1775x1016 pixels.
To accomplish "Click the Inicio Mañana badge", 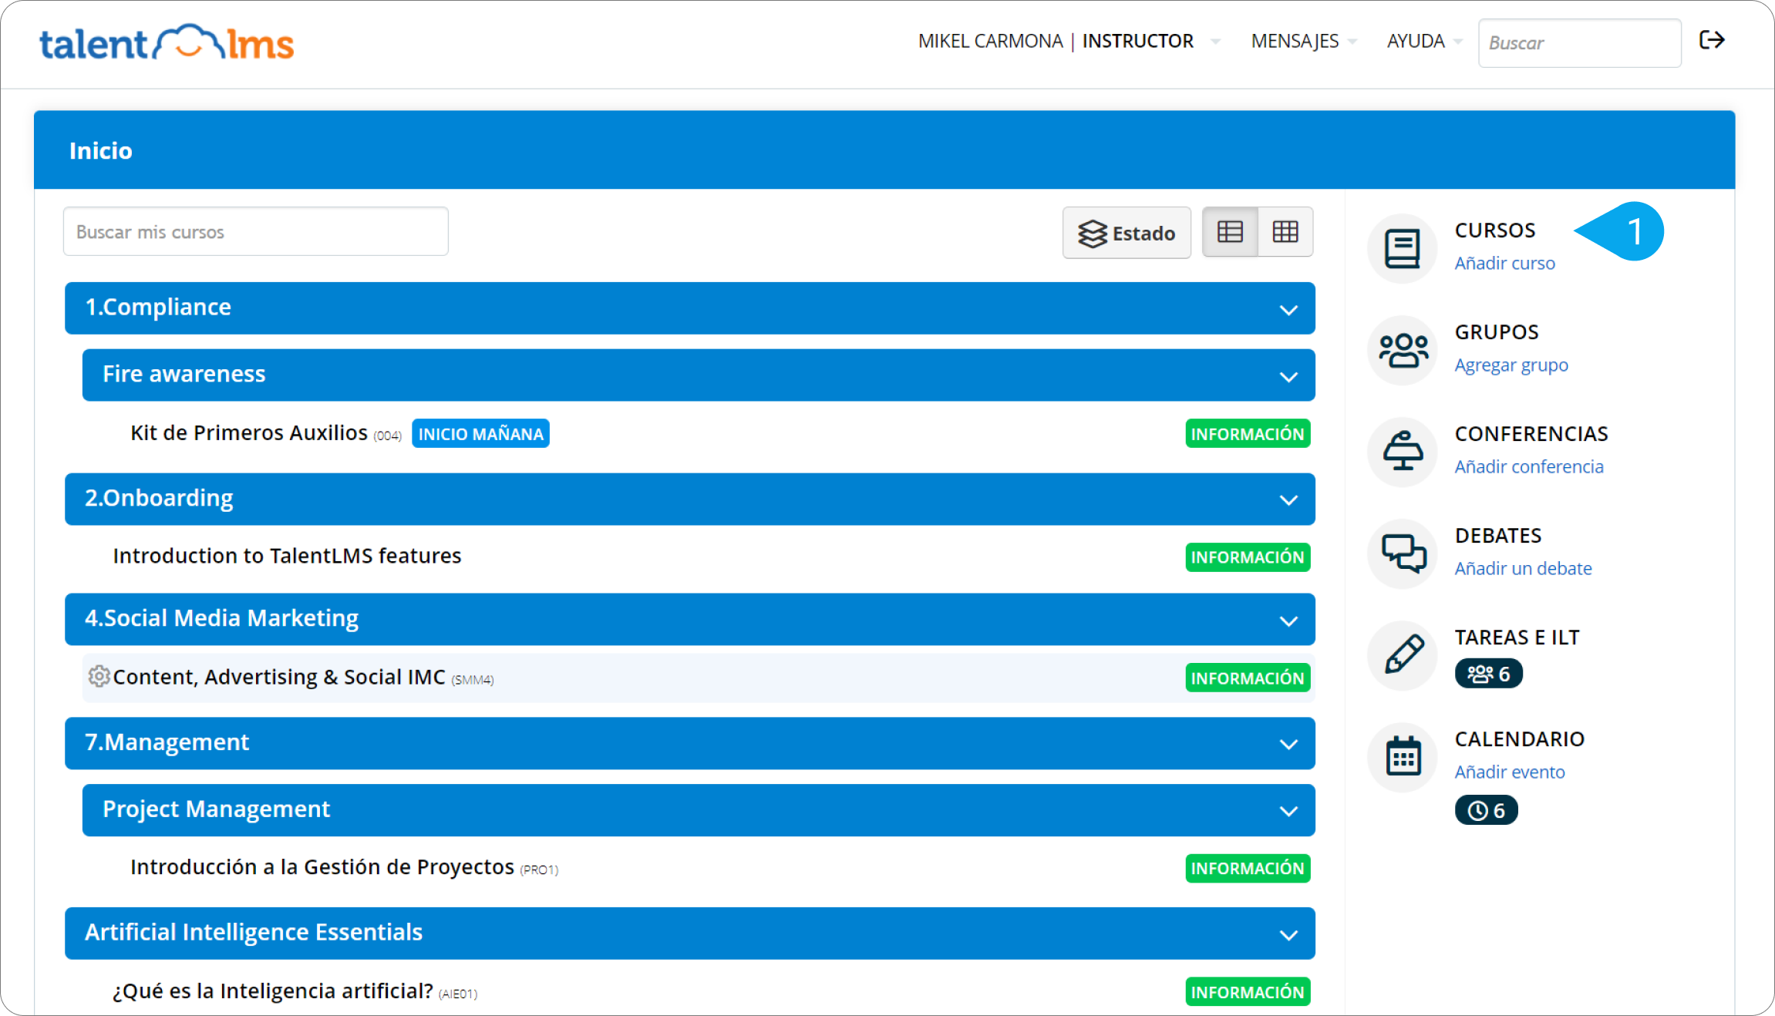I will (x=480, y=434).
